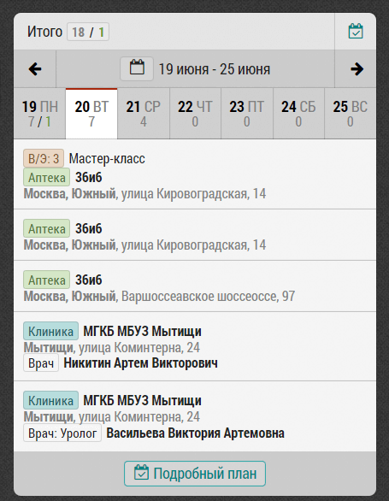Open the 36и6 Варшавское шоссе, 97 visit

click(195, 286)
